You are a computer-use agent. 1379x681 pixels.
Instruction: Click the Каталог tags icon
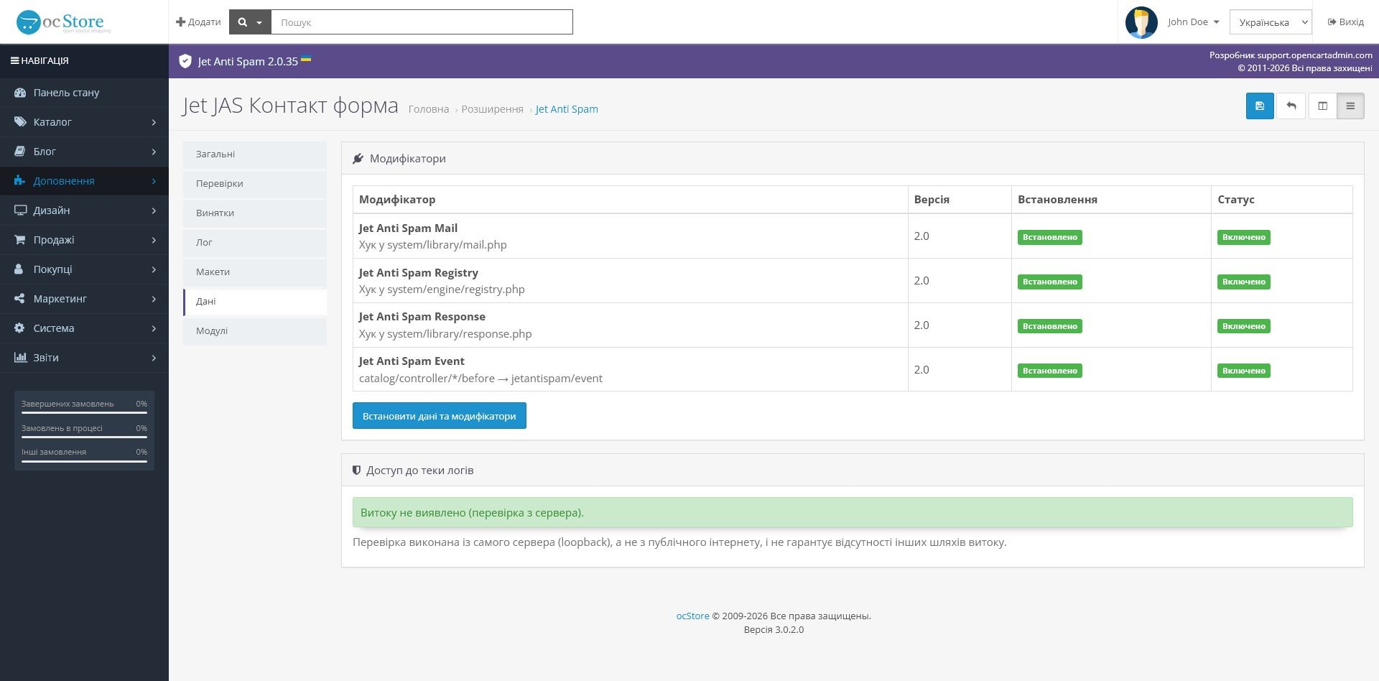(20, 122)
